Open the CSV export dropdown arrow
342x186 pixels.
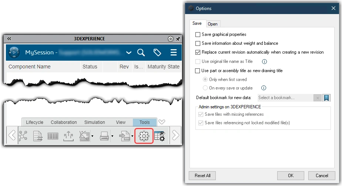coord(132,136)
